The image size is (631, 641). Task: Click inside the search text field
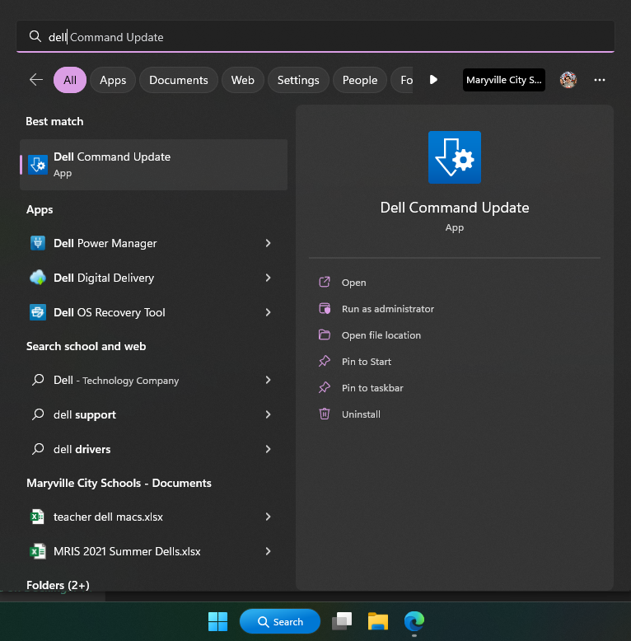point(315,37)
